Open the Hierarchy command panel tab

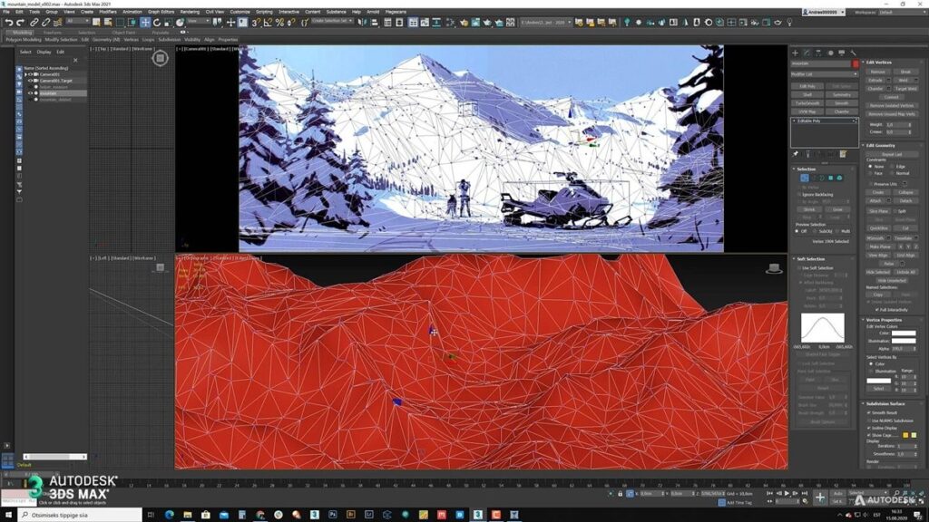tap(818, 53)
